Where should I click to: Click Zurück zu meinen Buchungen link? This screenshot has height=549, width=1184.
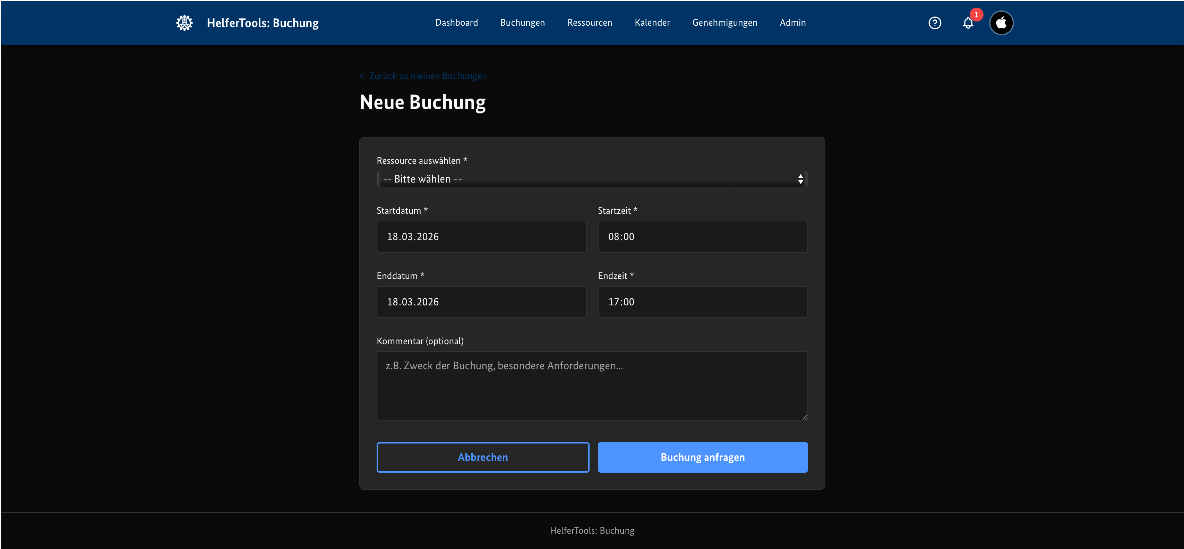tap(423, 76)
